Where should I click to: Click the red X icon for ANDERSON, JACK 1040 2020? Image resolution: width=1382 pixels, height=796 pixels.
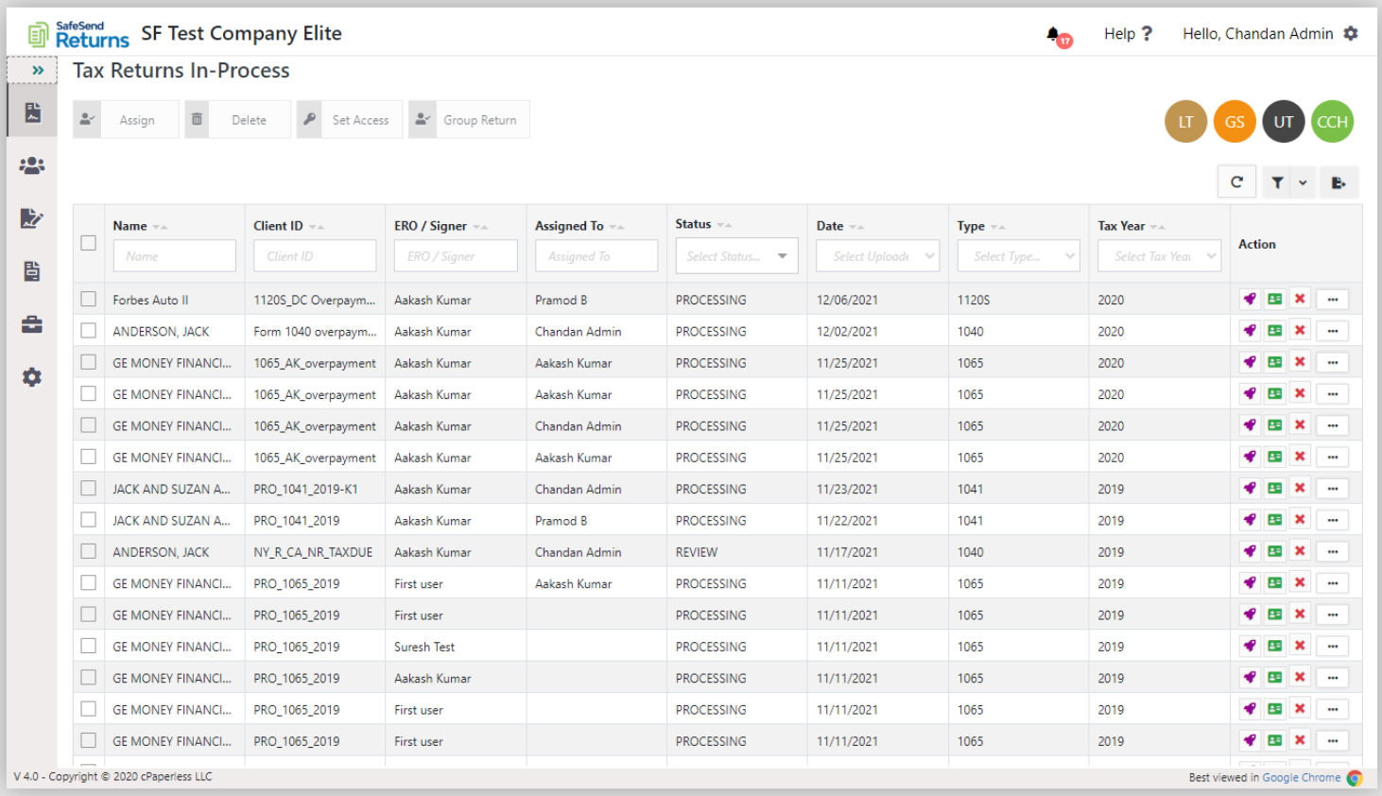[1300, 331]
